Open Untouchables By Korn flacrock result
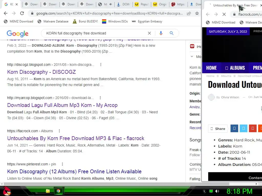 click(x=76, y=138)
